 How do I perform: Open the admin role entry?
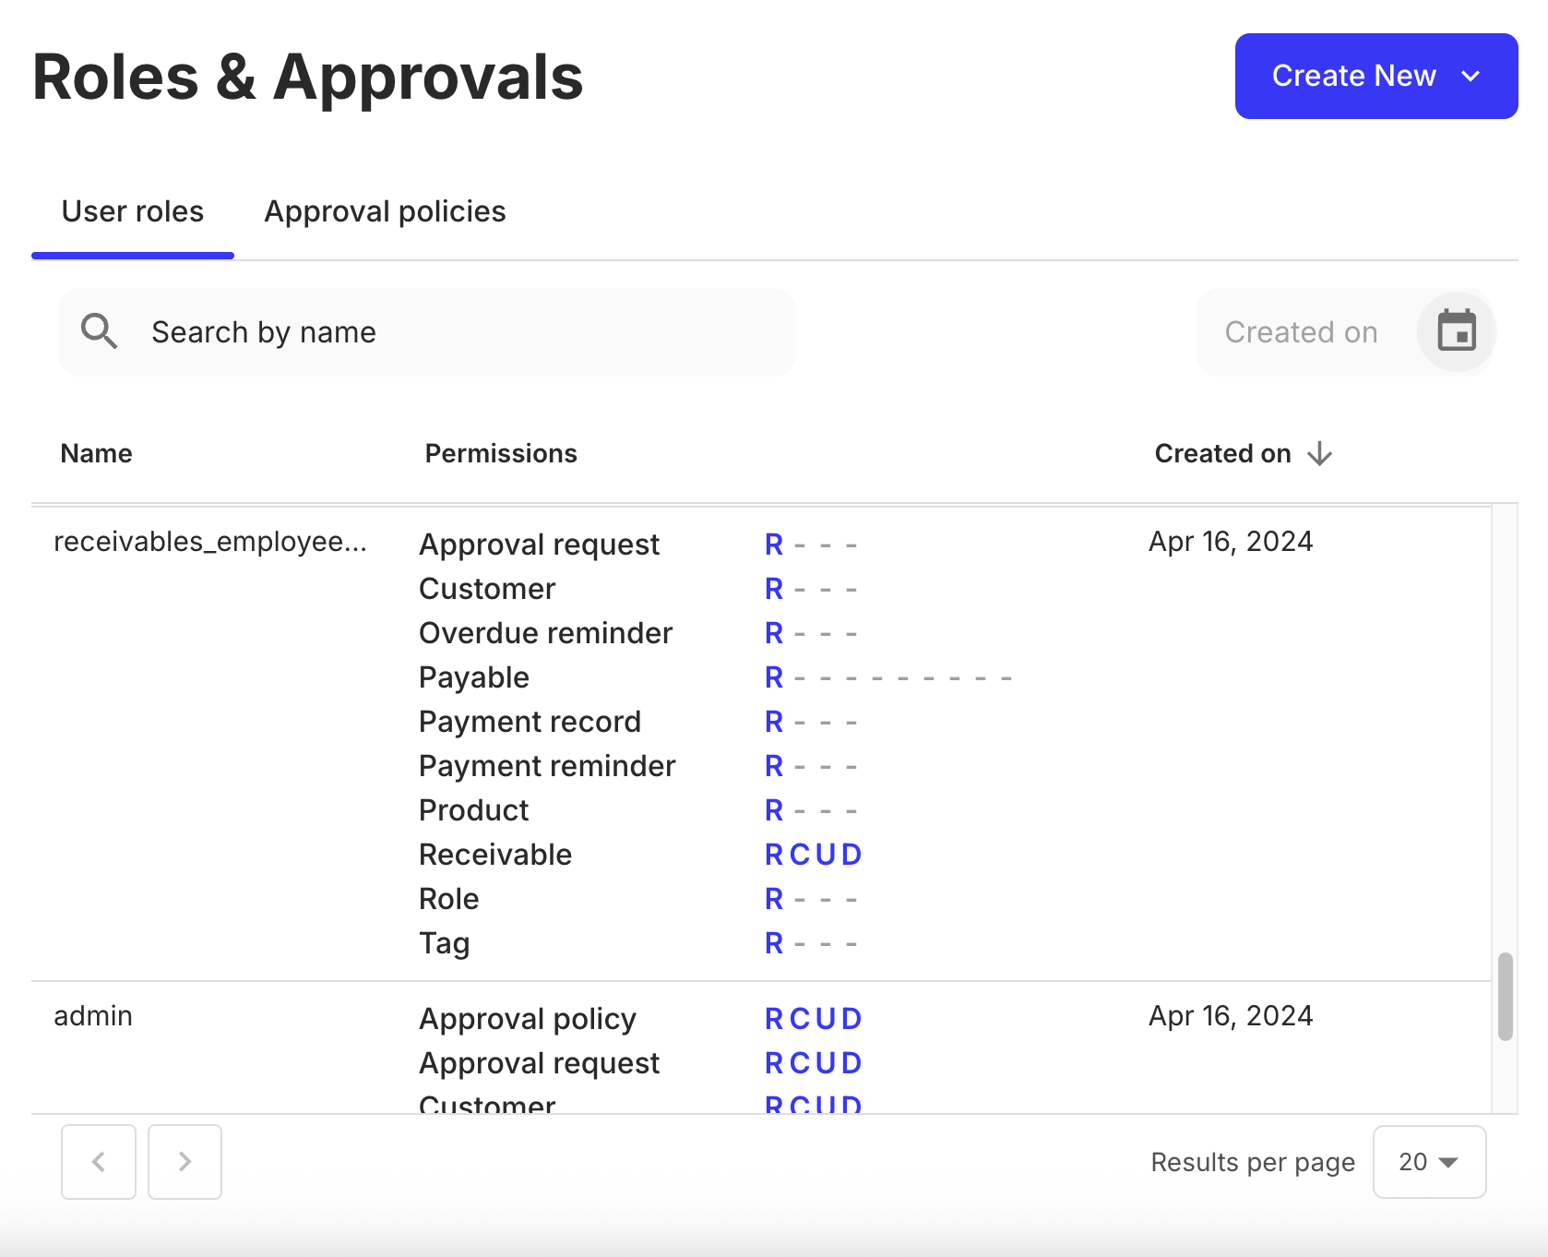click(x=92, y=1015)
